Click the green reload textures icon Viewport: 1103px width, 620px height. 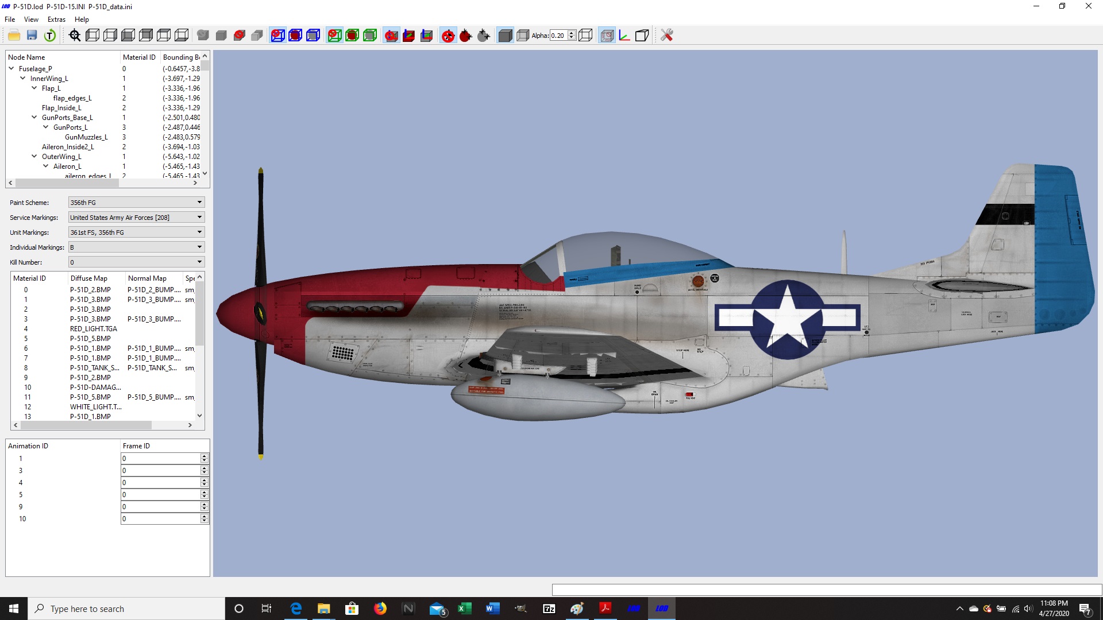click(x=50, y=36)
